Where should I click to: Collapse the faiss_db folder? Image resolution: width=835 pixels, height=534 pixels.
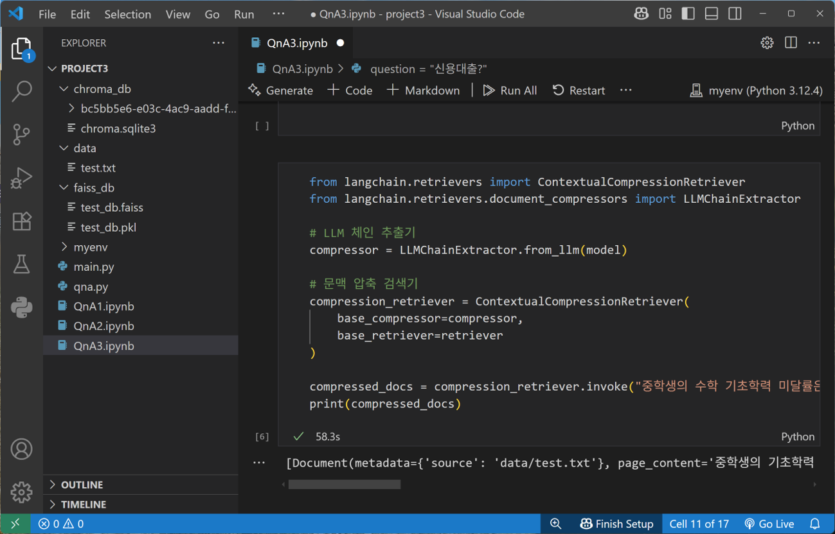(141, 187)
